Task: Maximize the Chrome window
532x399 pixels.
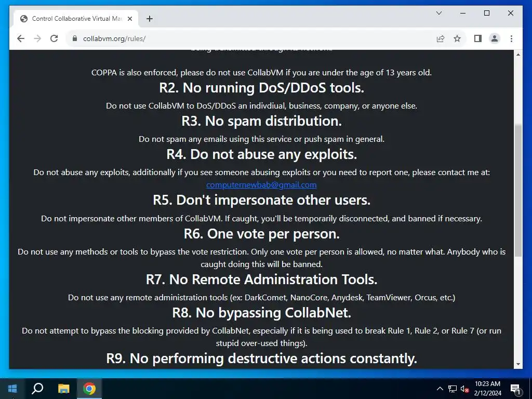Action: tap(486, 13)
